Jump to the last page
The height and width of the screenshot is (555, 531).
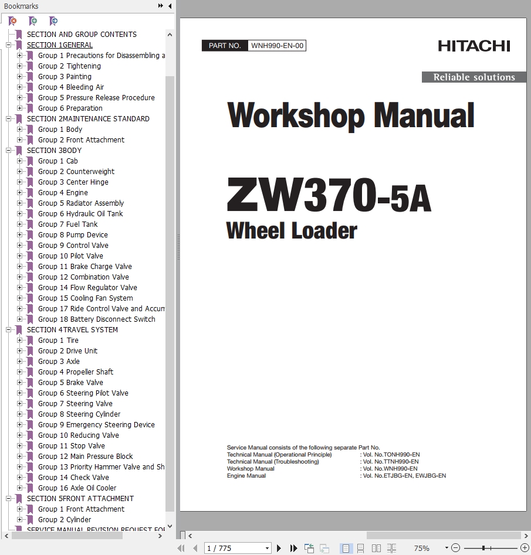tap(293, 549)
